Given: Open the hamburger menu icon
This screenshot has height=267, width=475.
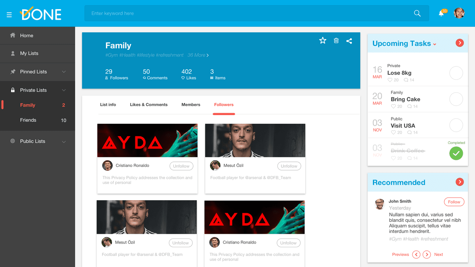Looking at the screenshot, I should 9,15.
